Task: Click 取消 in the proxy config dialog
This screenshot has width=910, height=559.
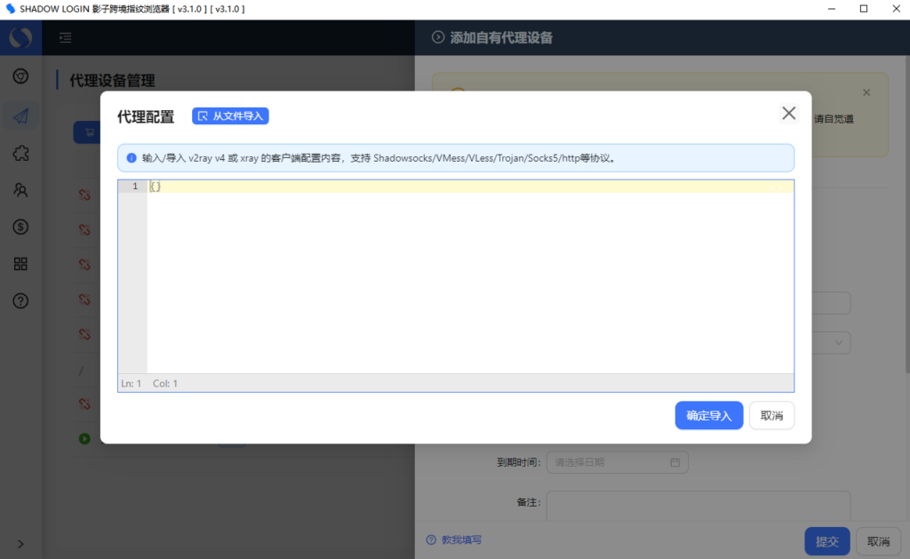Action: [x=771, y=415]
